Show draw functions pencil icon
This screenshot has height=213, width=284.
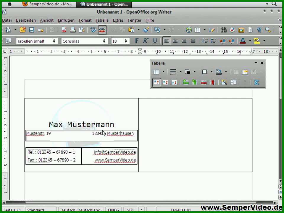pos(212,30)
